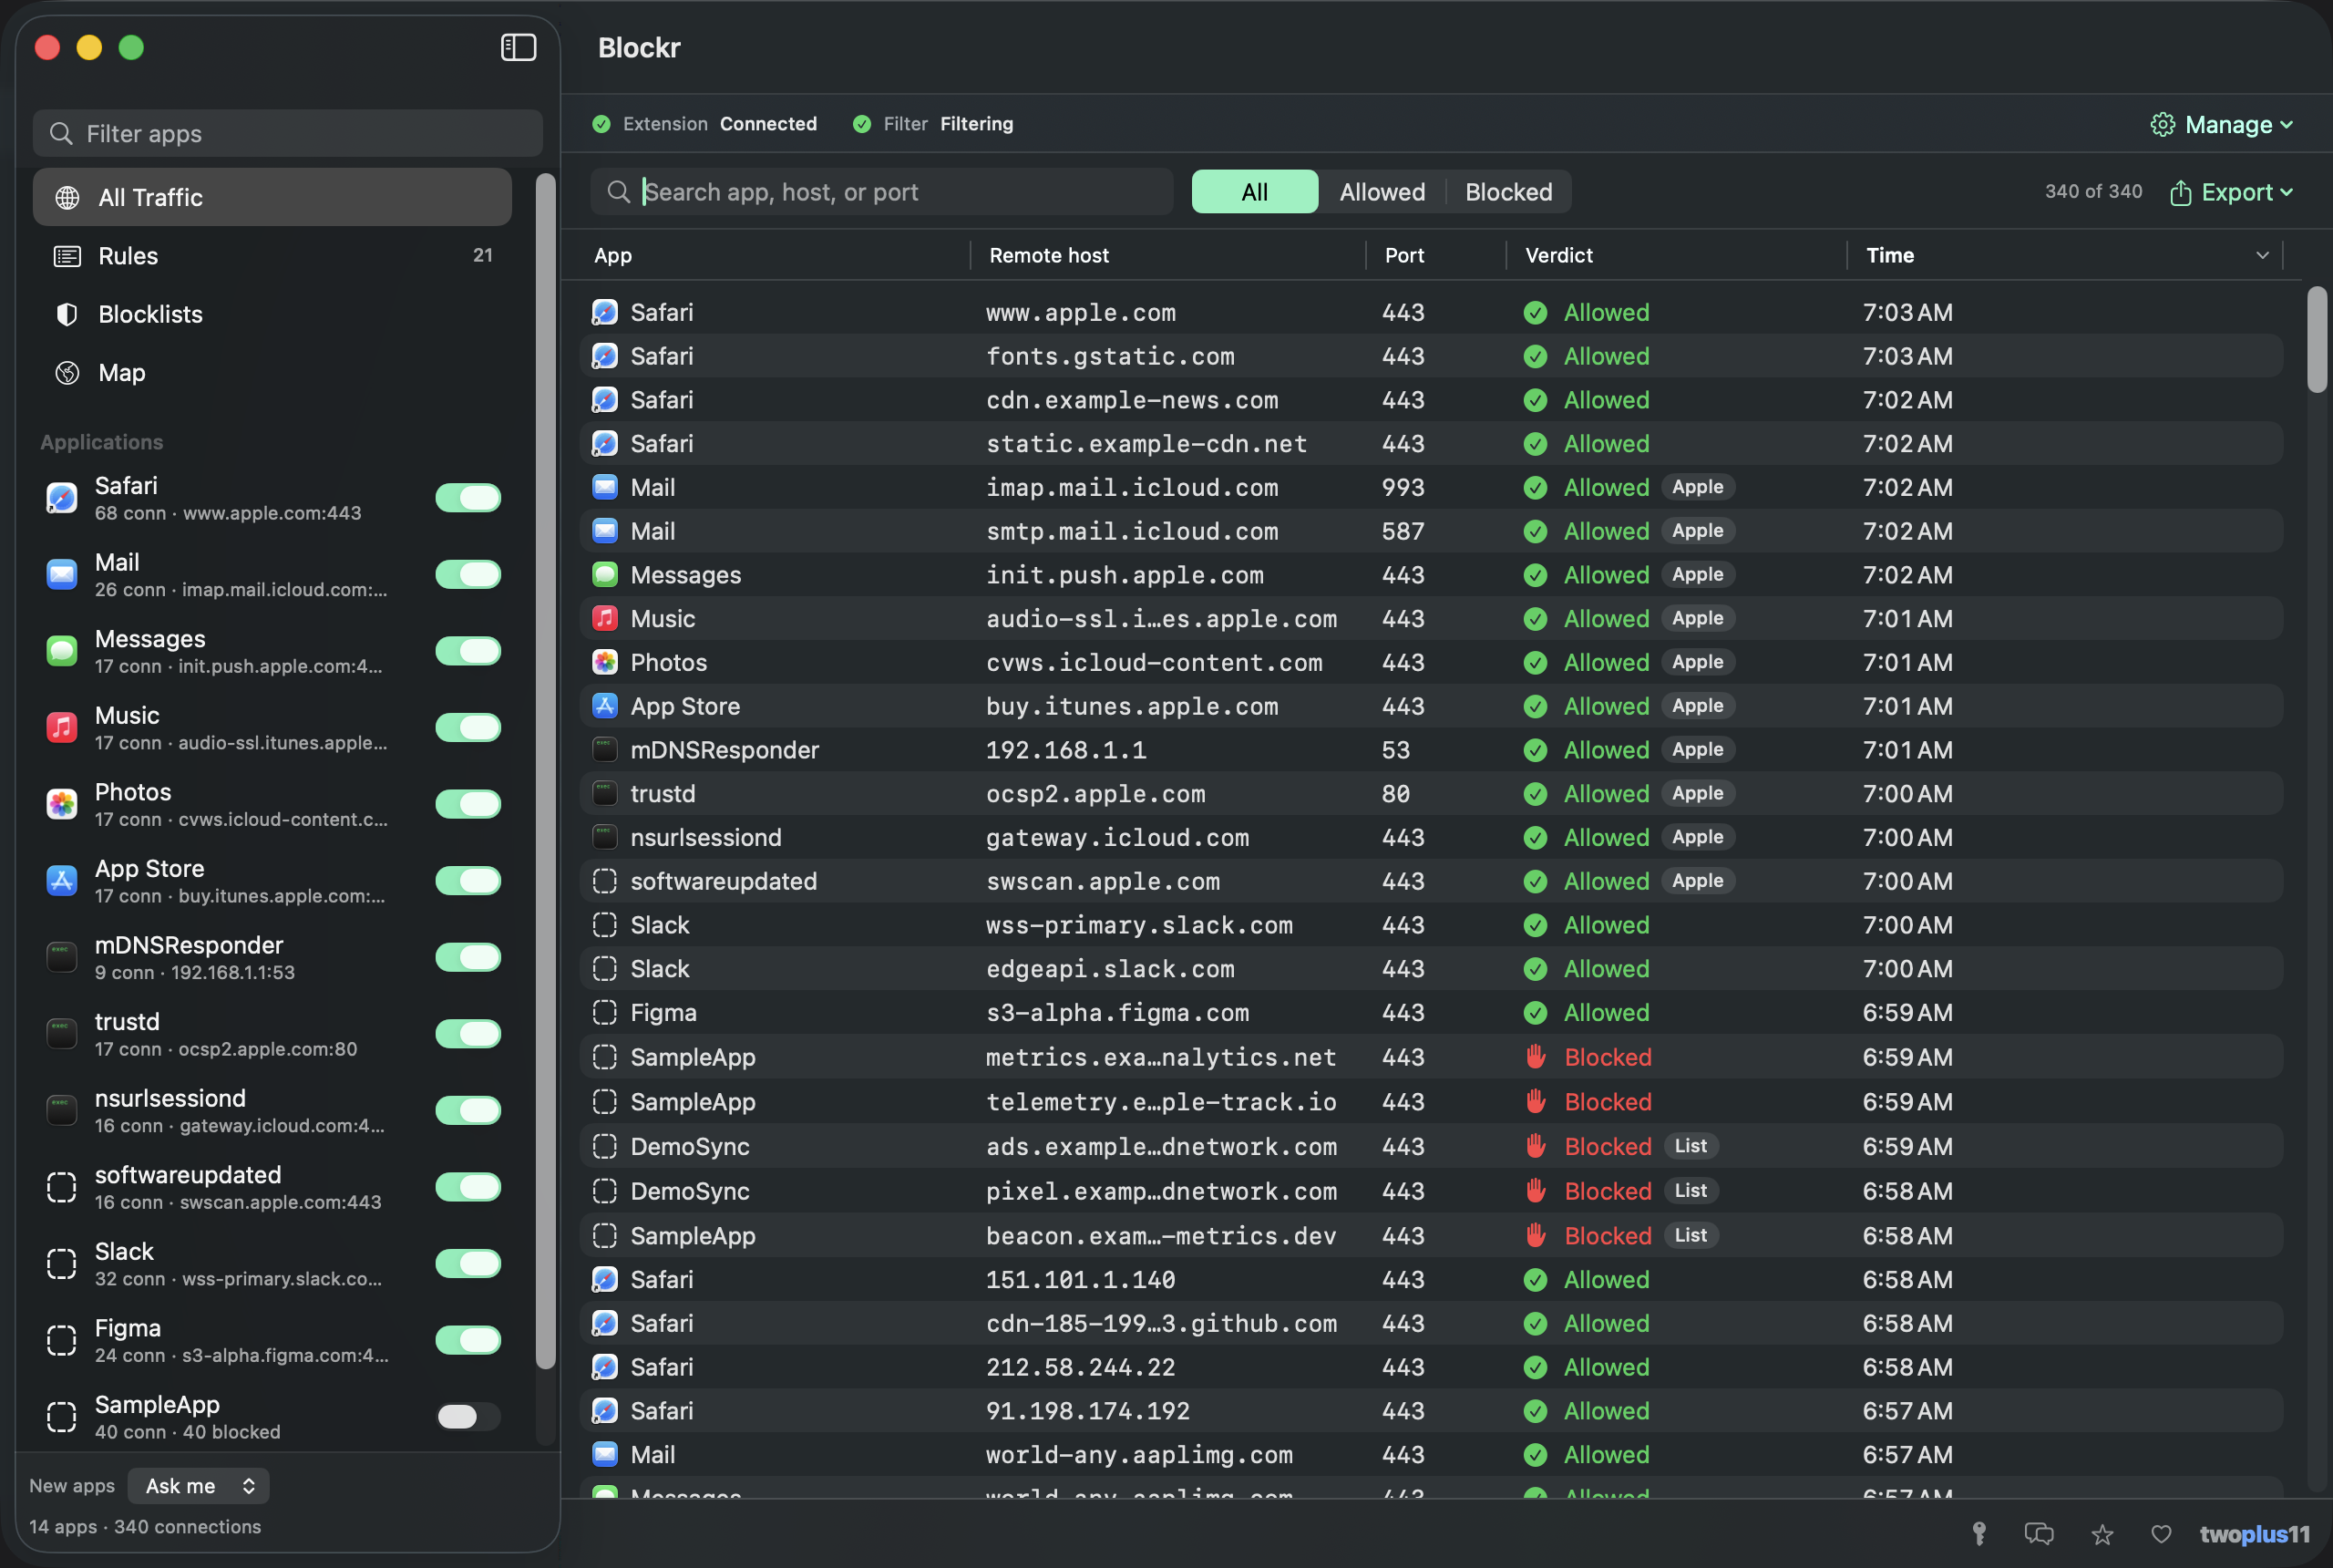This screenshot has height=1568, width=2333.
Task: Disable the Mail app toggle
Action: point(468,574)
